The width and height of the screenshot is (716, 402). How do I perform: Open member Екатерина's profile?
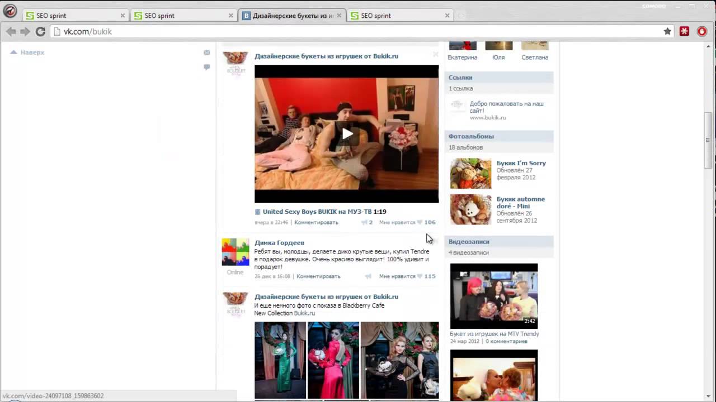coord(463,58)
